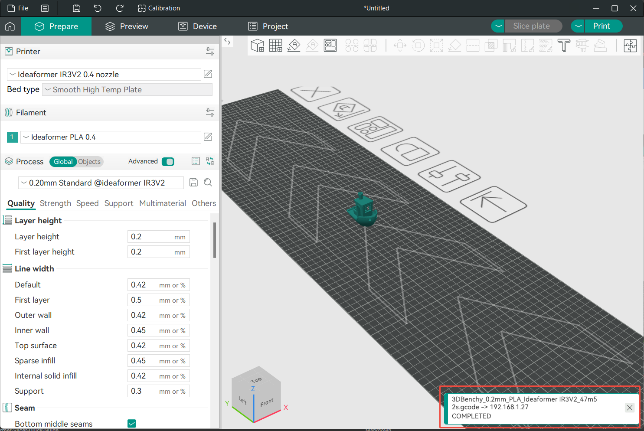Screen dimensions: 644x431
Task: Open the File menu
Action: (18, 8)
